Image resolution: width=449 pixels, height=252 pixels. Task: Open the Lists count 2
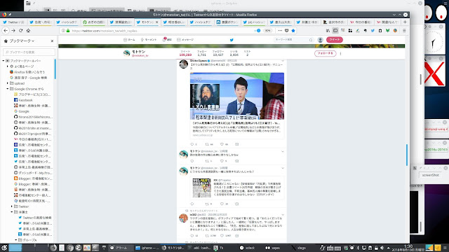248,53
